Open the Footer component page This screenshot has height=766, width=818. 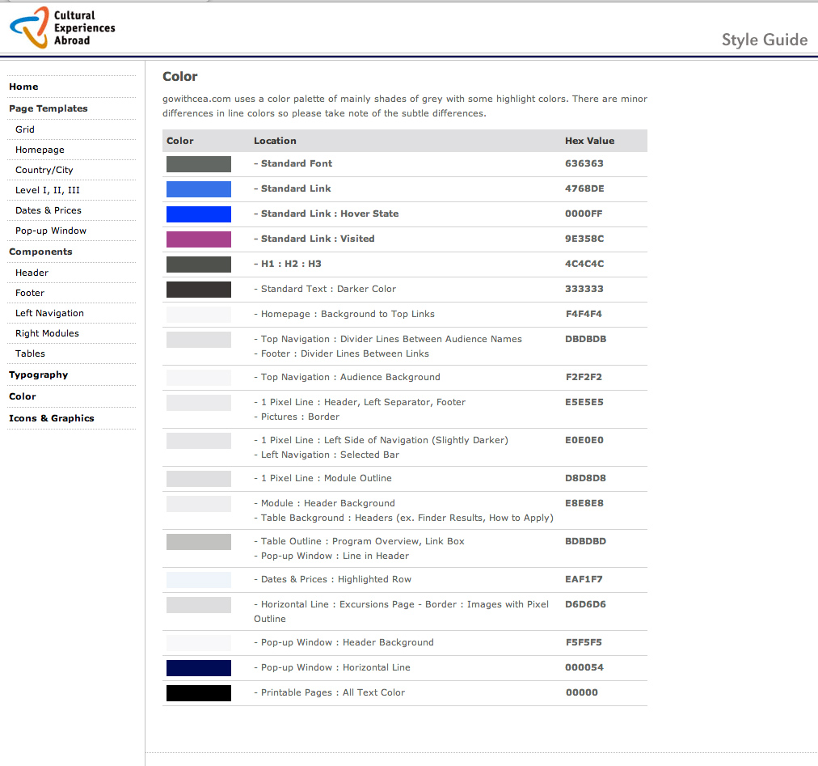coord(30,293)
